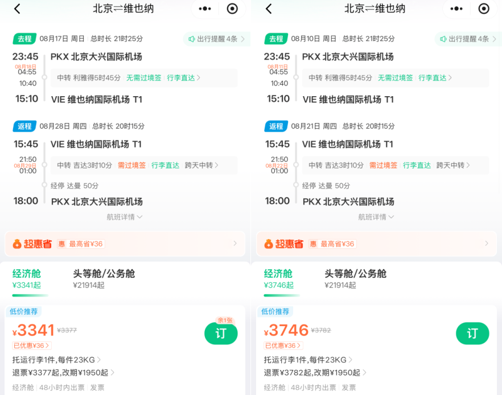Tap 低价推荐 tag above ¥3341
The image size is (502, 395).
pyautogui.click(x=24, y=311)
